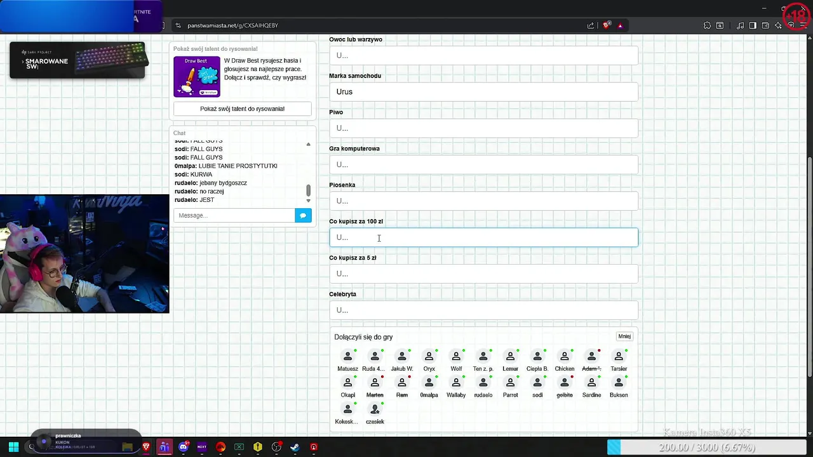Image resolution: width=813 pixels, height=457 pixels.
Task: Select player avatar Wallaby
Action: 456,383
